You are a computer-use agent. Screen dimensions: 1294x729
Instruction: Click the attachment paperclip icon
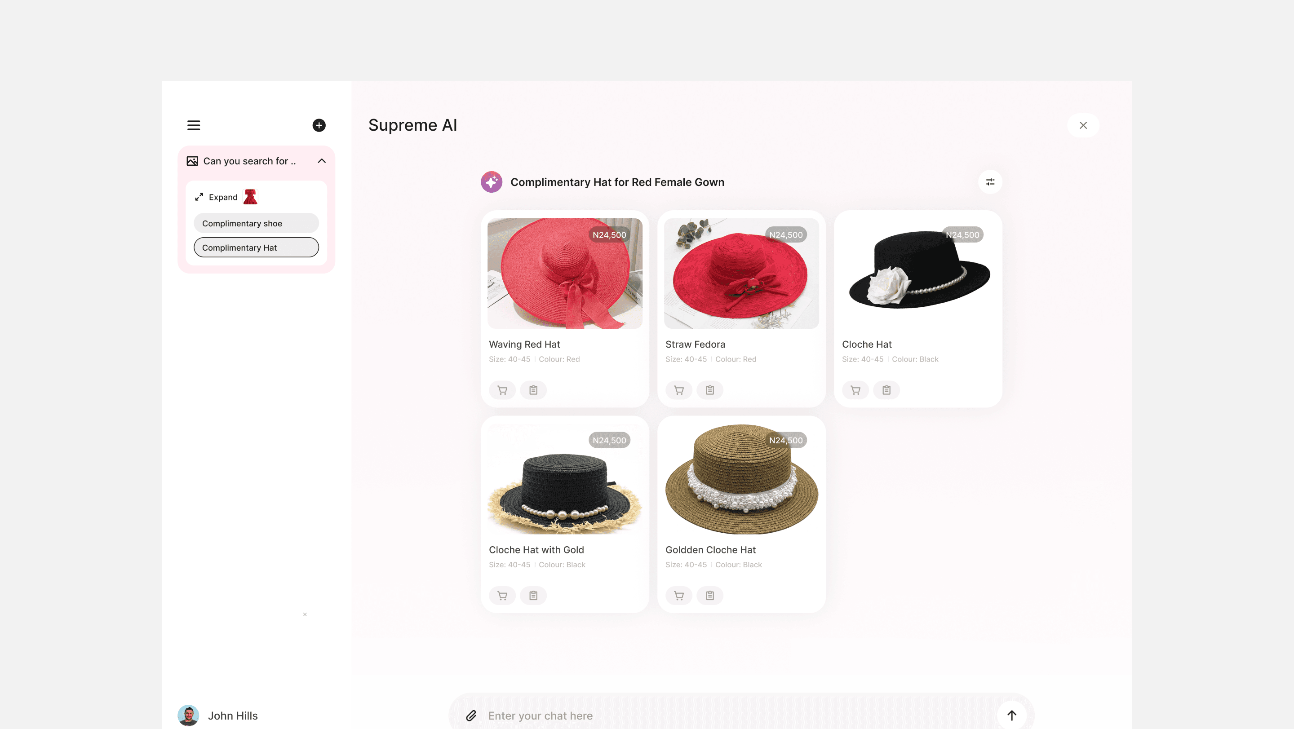[x=471, y=716]
